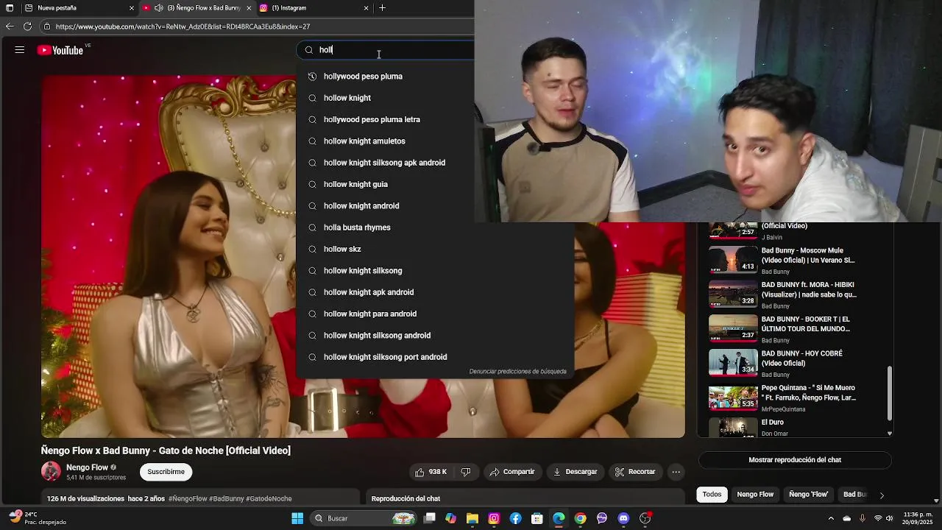Select the Todos filter chip
942x530 pixels.
tap(712, 495)
